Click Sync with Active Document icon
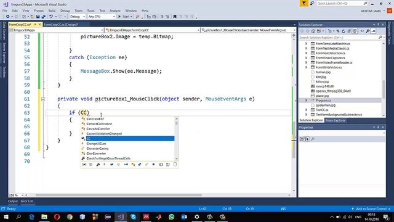The height and width of the screenshot is (222, 394). click(338, 31)
